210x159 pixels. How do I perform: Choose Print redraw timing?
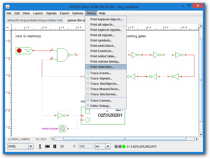click(106, 62)
